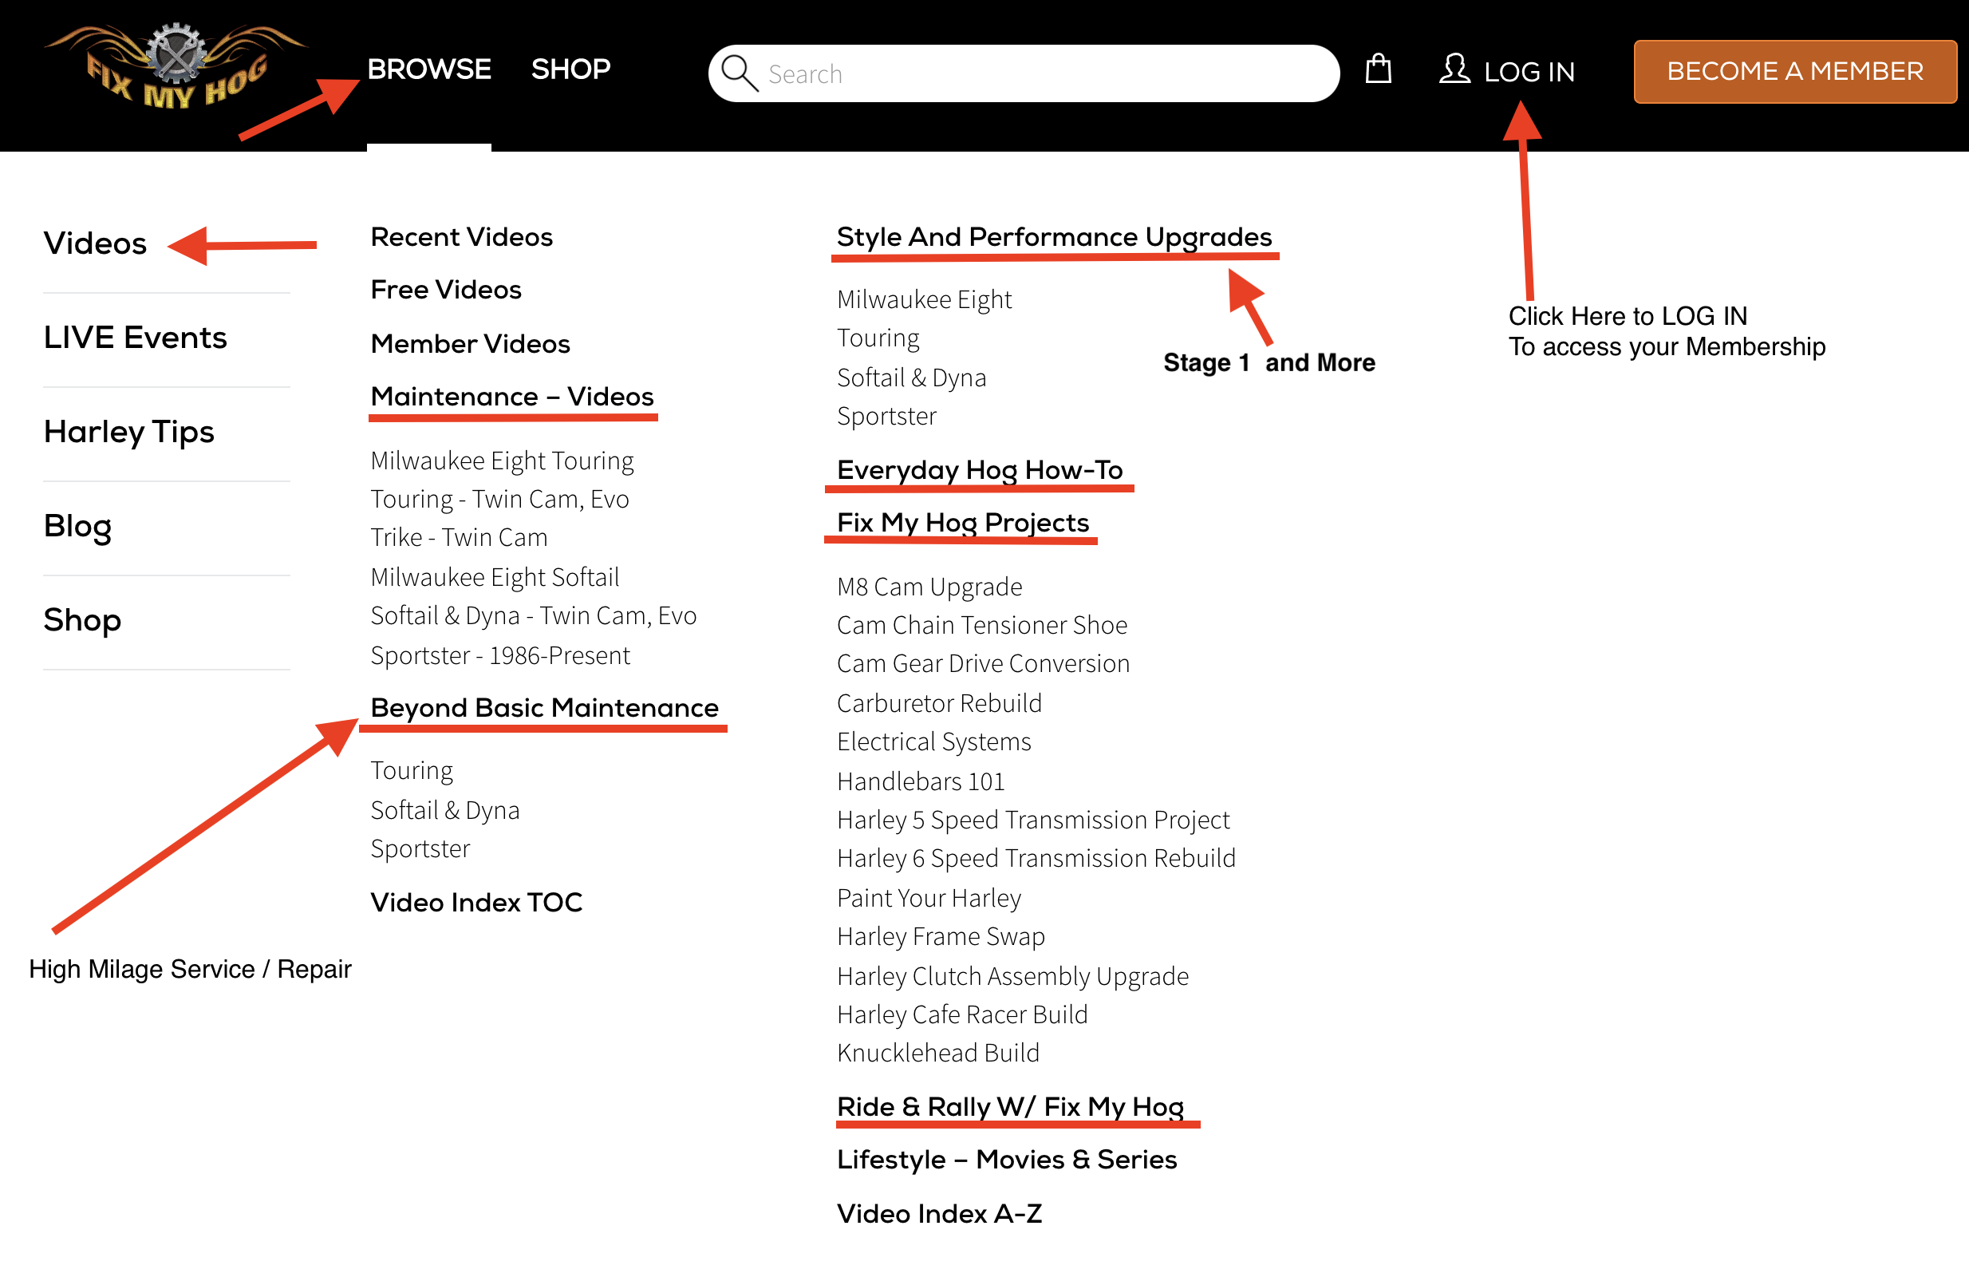
Task: Open Fix My Hog Projects heading
Action: (963, 523)
